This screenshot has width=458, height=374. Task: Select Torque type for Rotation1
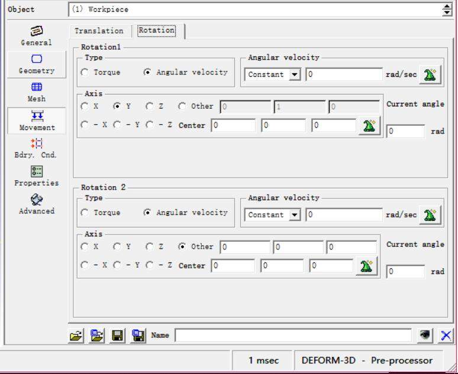click(85, 73)
